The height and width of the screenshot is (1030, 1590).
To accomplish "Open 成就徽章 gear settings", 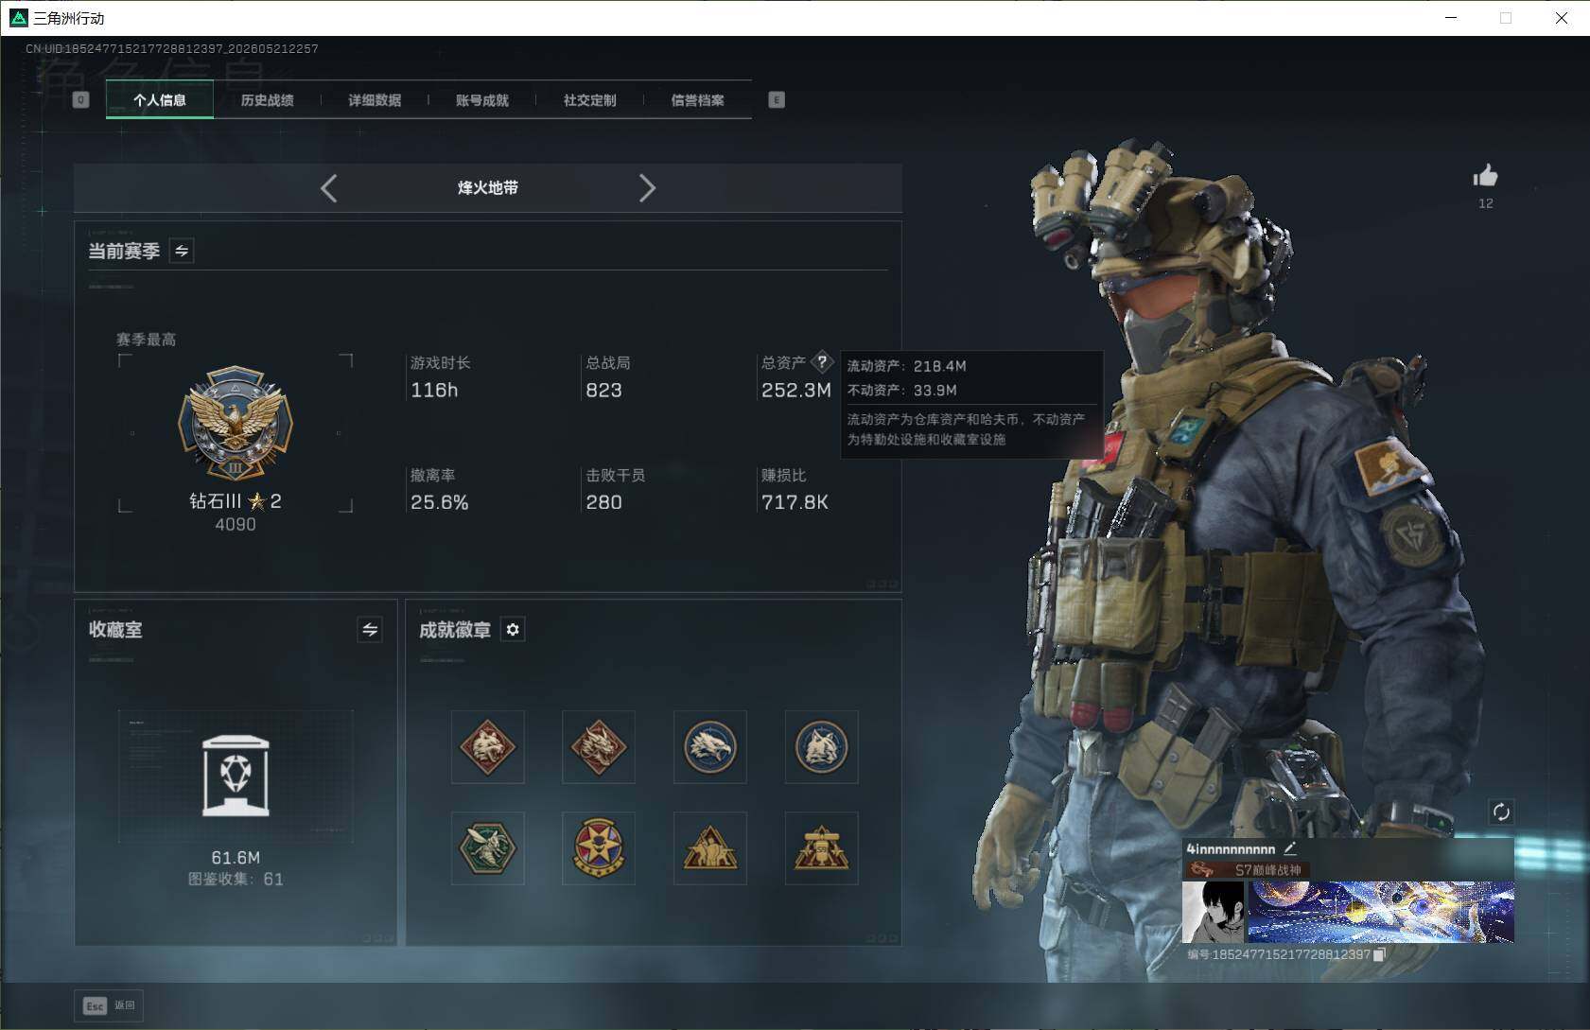I will (513, 630).
